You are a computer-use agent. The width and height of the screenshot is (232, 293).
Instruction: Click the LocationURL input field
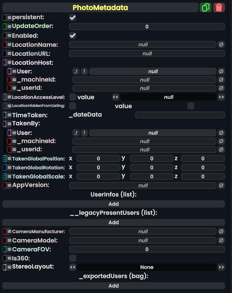[147, 54]
